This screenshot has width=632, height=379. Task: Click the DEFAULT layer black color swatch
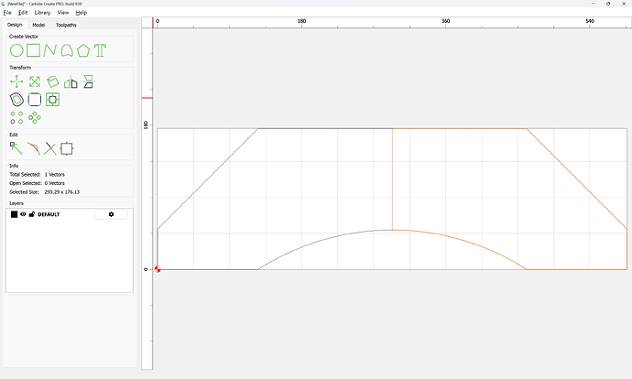(x=14, y=214)
